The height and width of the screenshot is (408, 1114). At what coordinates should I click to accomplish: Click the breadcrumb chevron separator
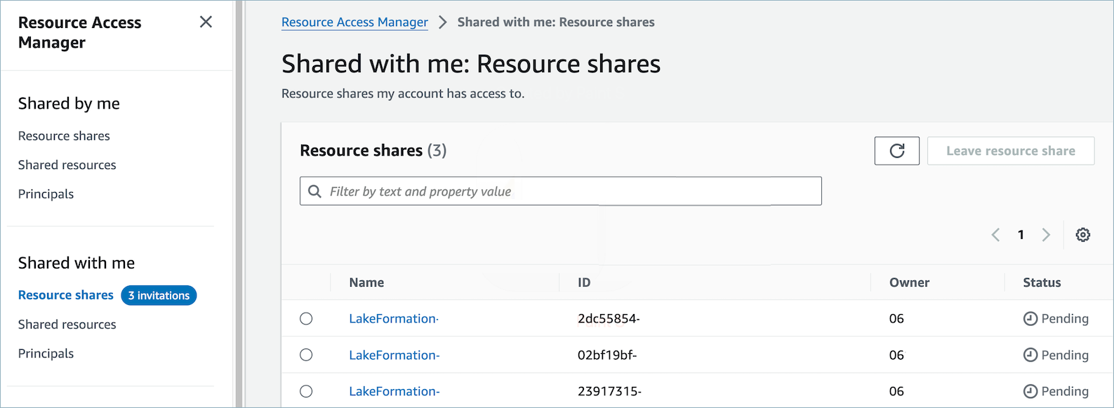coord(442,22)
